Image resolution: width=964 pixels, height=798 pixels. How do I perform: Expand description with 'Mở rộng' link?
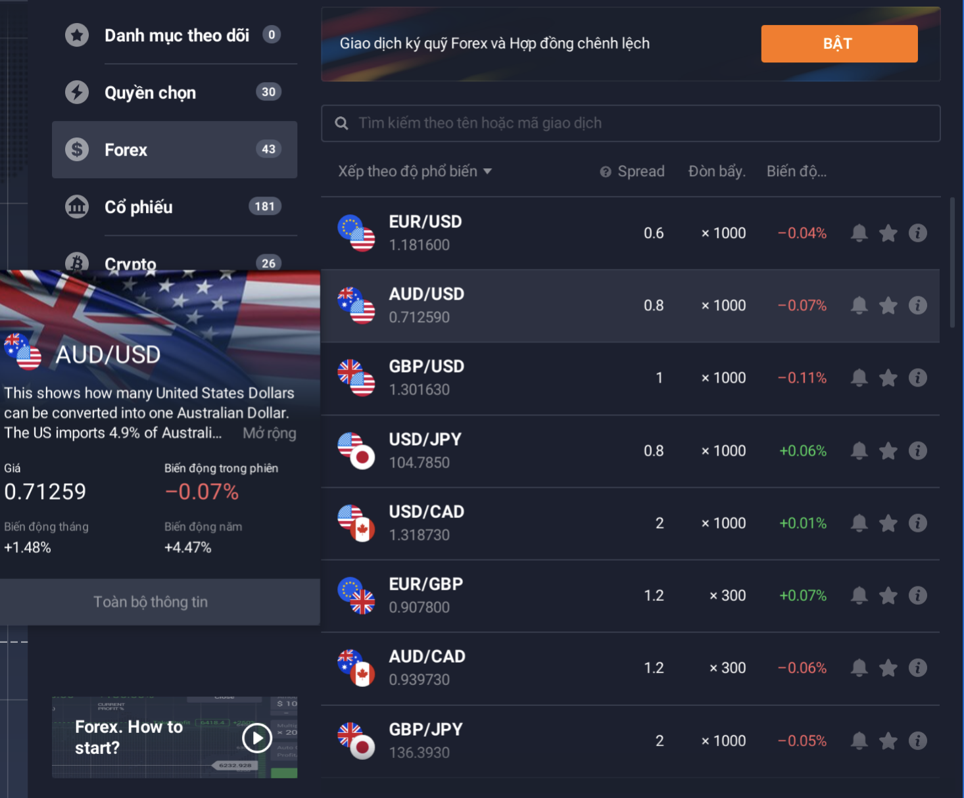(269, 433)
